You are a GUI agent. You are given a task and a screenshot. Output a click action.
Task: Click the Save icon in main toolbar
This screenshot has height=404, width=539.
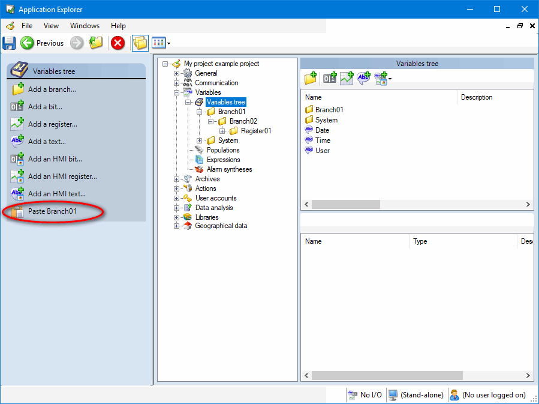point(9,43)
